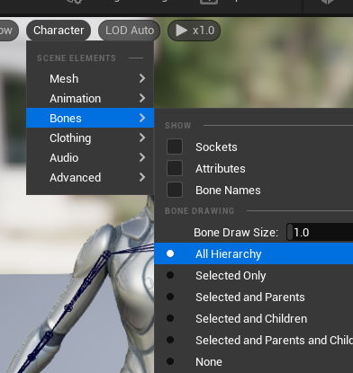Enable the Bone Names checkbox
The height and width of the screenshot is (373, 353).
pyautogui.click(x=175, y=190)
